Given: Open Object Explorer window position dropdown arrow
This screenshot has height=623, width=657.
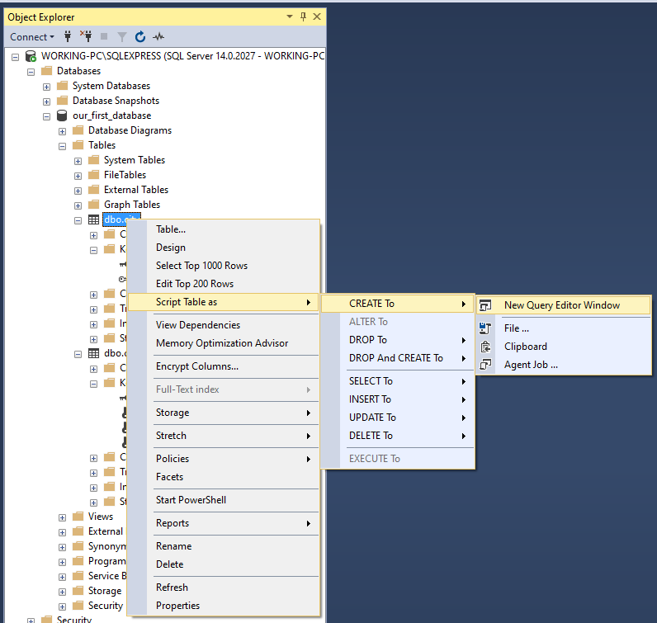Looking at the screenshot, I should click(290, 17).
